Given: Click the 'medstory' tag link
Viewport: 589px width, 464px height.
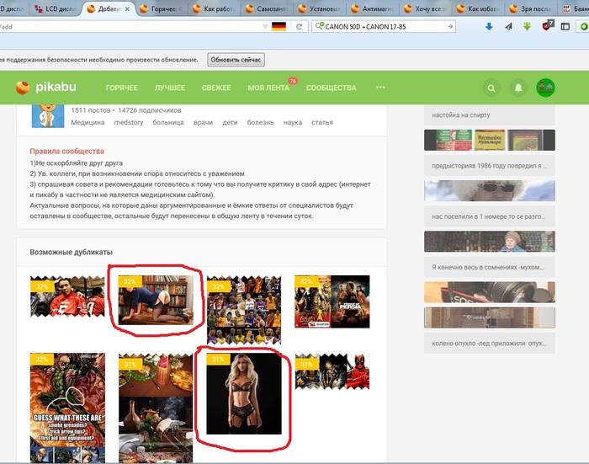Looking at the screenshot, I should click(x=129, y=122).
